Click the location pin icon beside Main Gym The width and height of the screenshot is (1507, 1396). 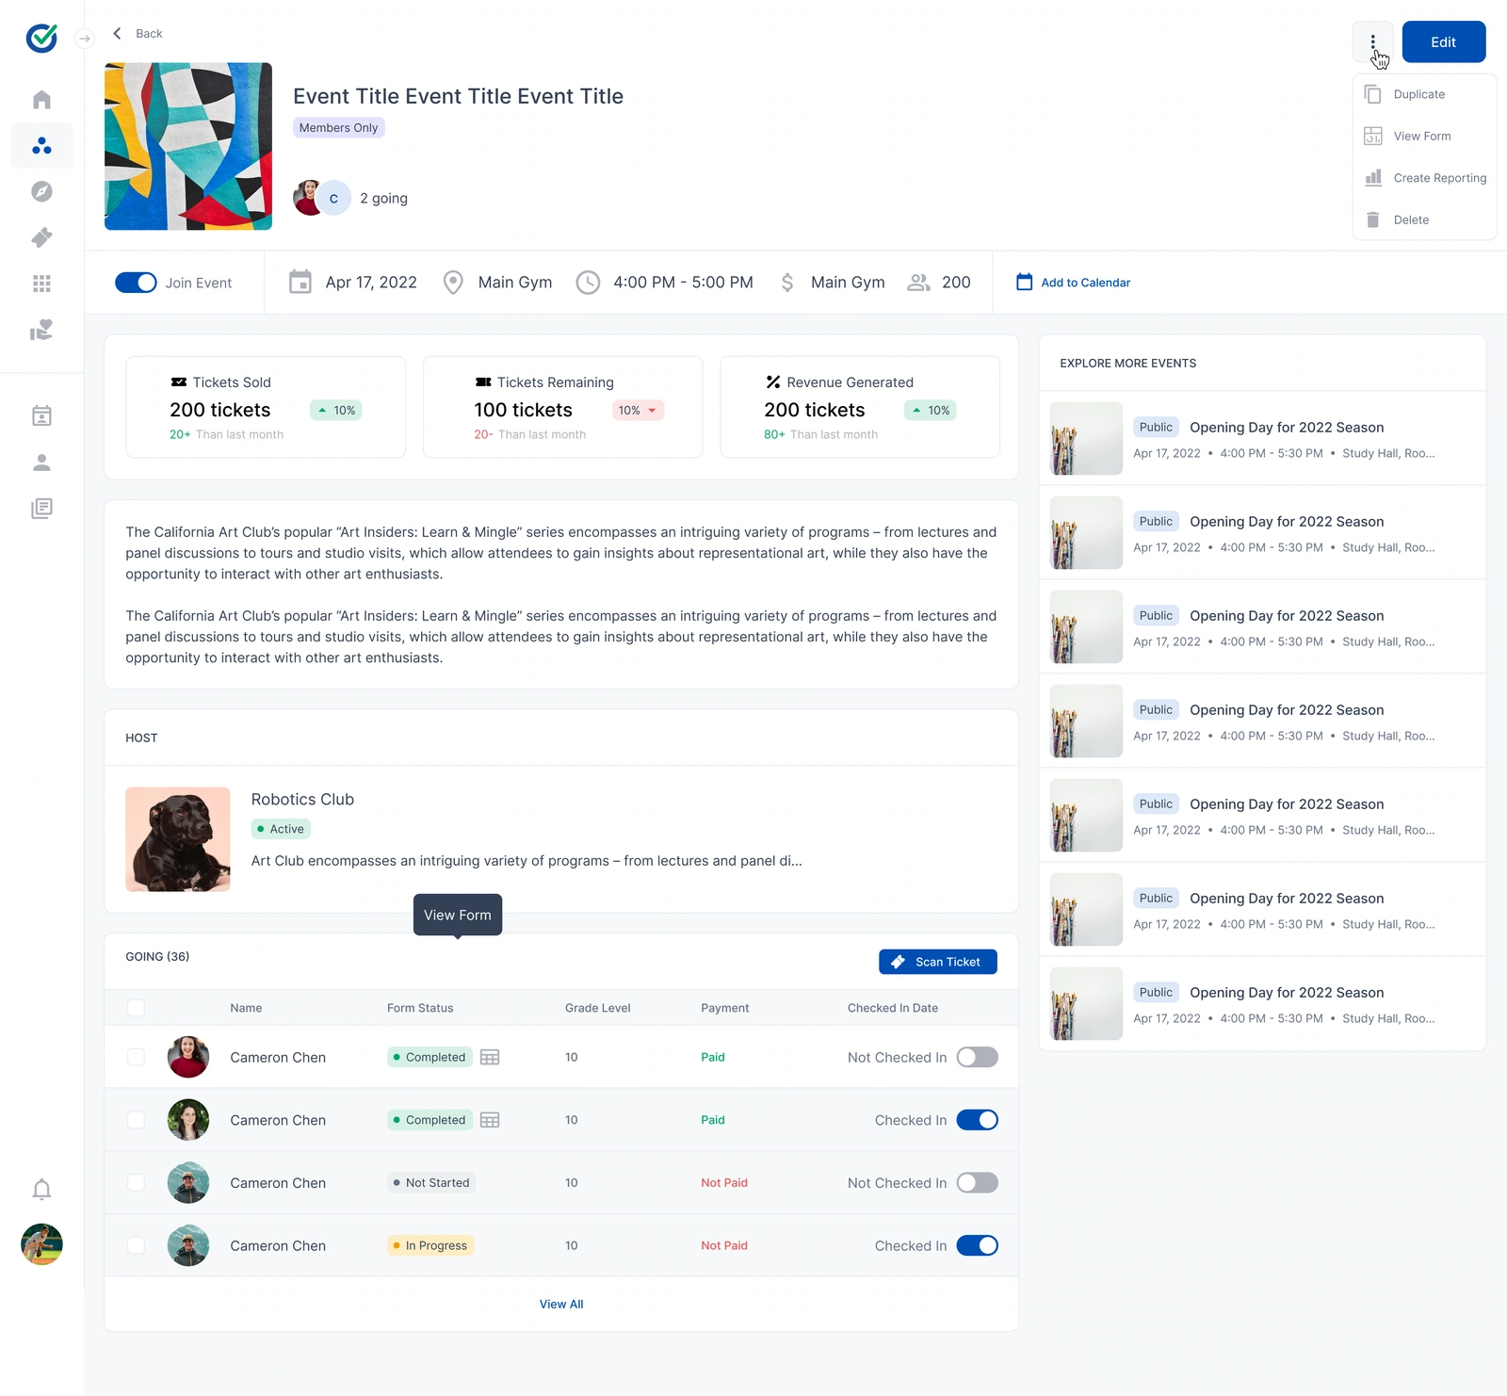[453, 283]
